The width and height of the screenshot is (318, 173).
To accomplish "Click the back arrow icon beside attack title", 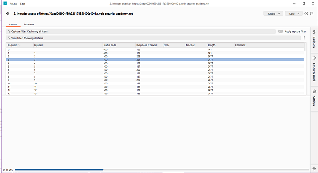I will (8, 14).
